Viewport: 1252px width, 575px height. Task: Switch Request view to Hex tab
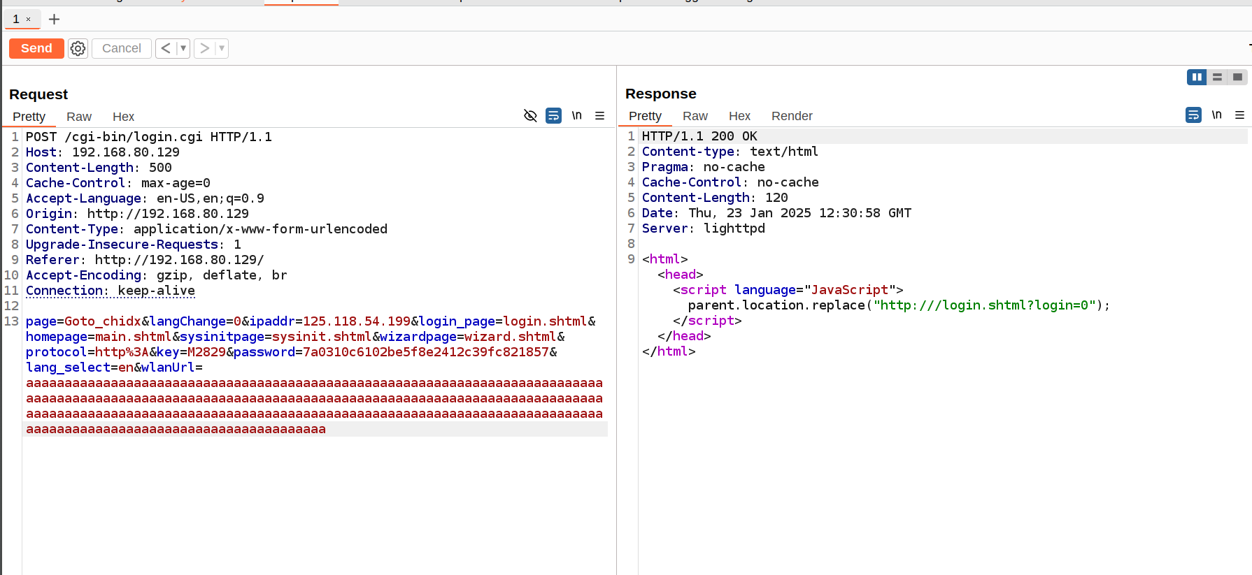[123, 117]
